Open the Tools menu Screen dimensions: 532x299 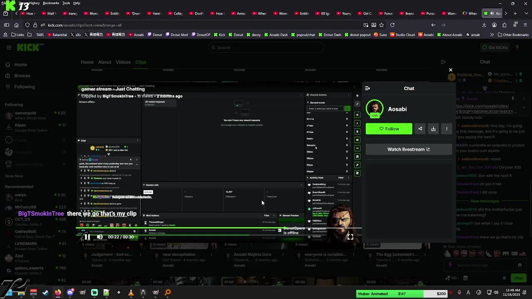point(66,3)
